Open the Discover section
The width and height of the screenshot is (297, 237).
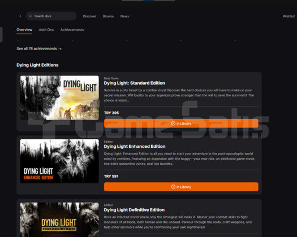pos(89,16)
